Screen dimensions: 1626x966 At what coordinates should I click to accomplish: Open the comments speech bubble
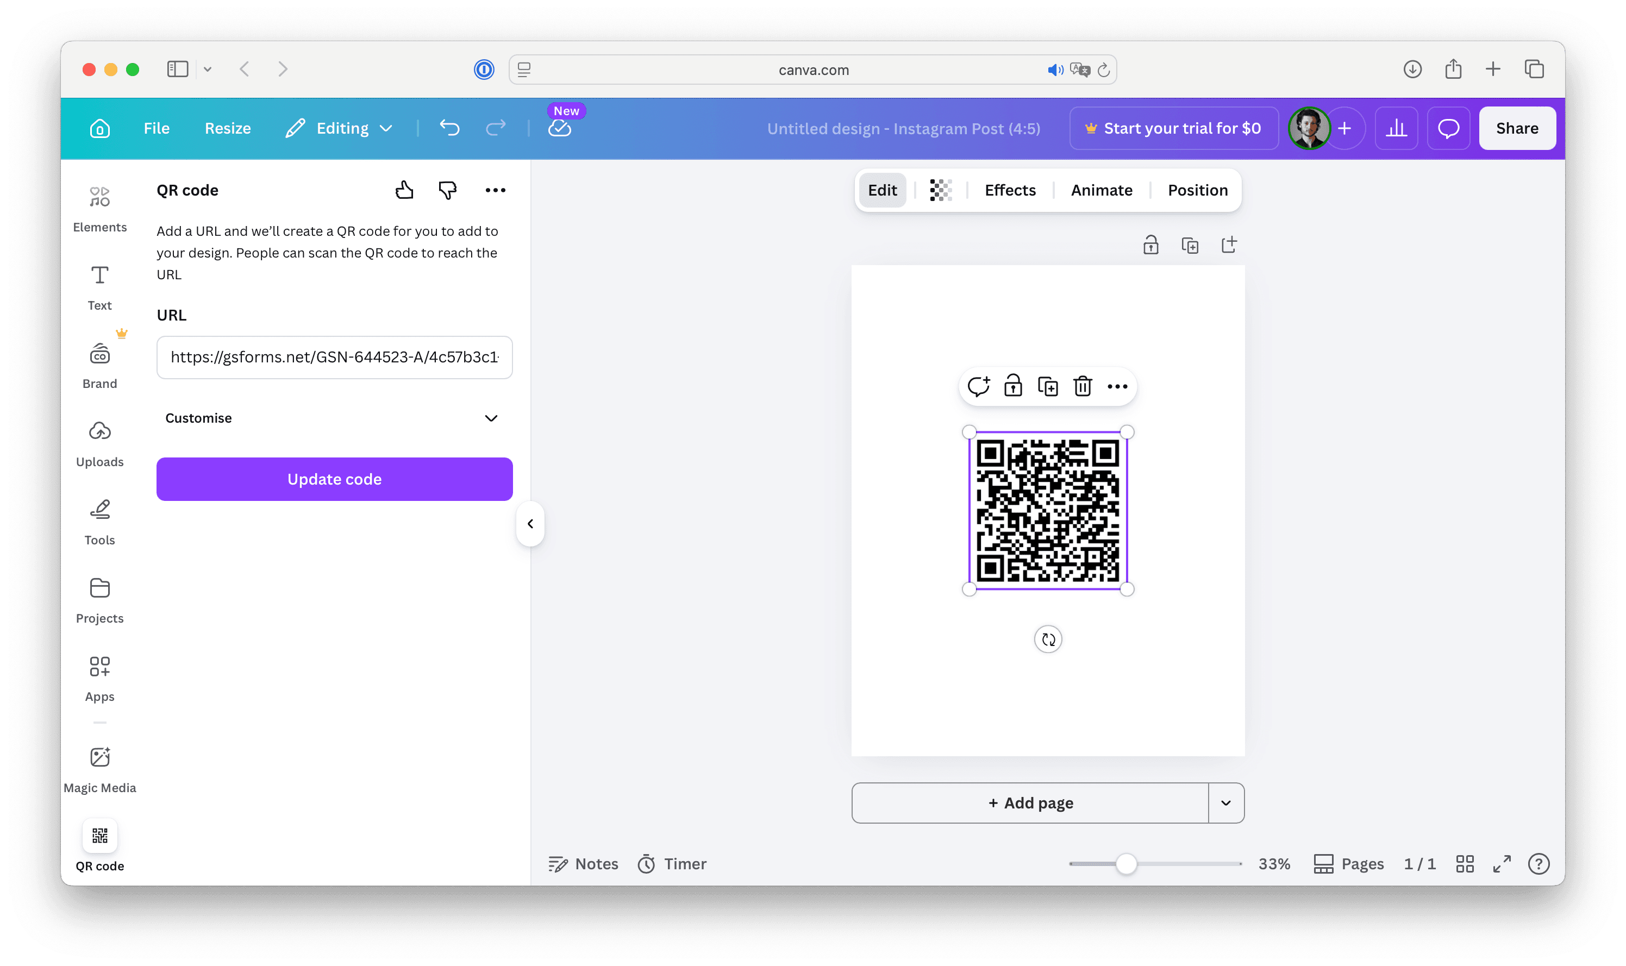(1448, 128)
